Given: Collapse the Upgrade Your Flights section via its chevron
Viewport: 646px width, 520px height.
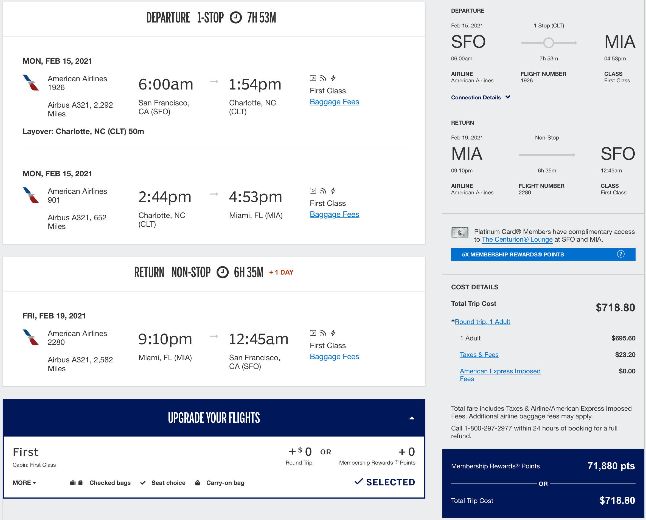Looking at the screenshot, I should [x=412, y=418].
